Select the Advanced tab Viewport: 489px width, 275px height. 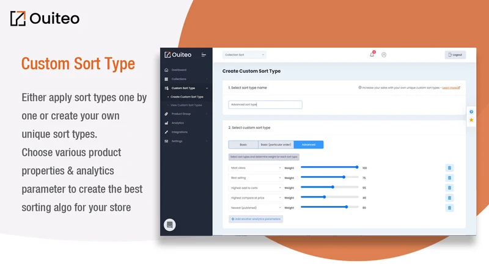pyautogui.click(x=309, y=145)
